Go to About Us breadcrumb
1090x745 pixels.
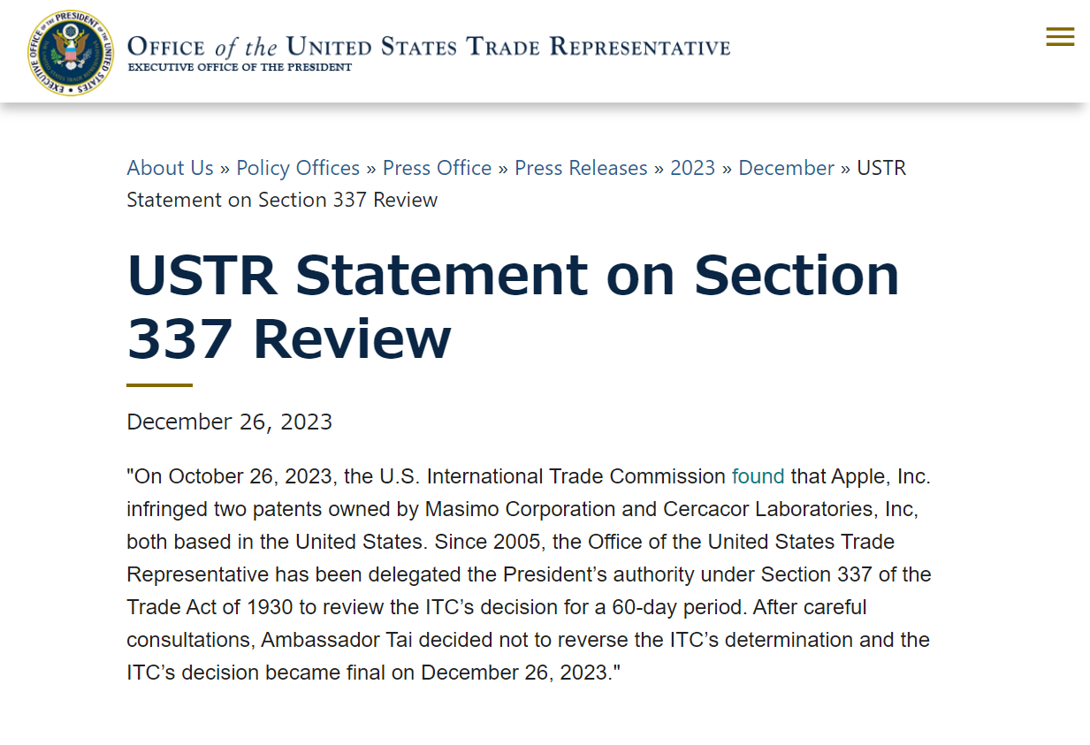pyautogui.click(x=170, y=168)
